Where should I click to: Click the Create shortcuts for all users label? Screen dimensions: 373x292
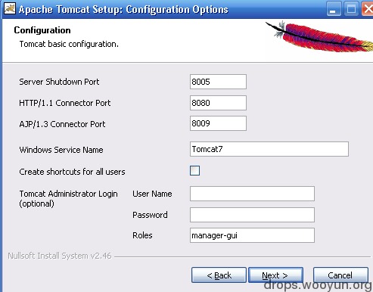(72, 172)
